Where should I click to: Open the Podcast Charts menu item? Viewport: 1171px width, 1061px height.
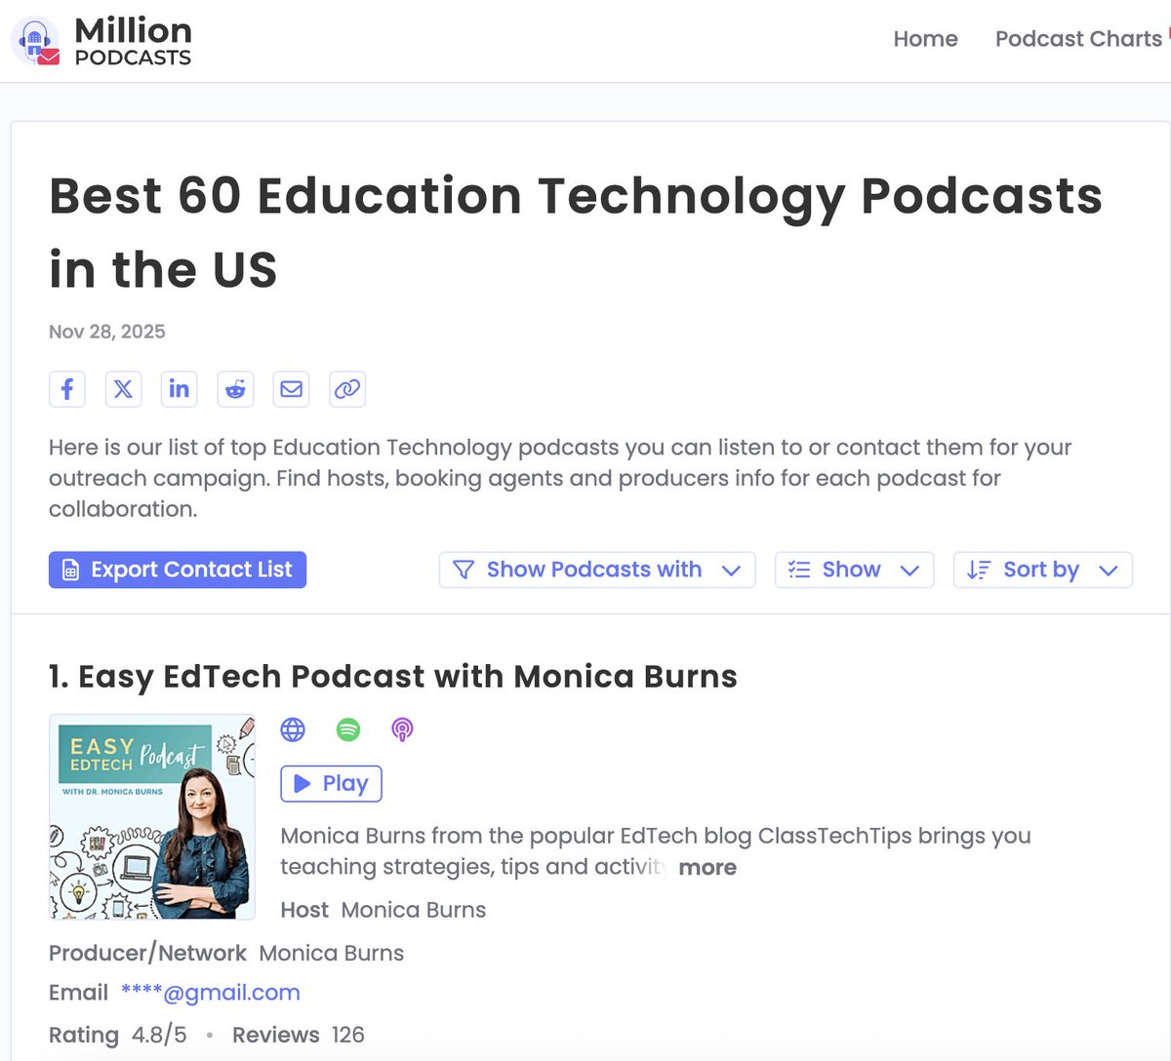coord(1077,39)
